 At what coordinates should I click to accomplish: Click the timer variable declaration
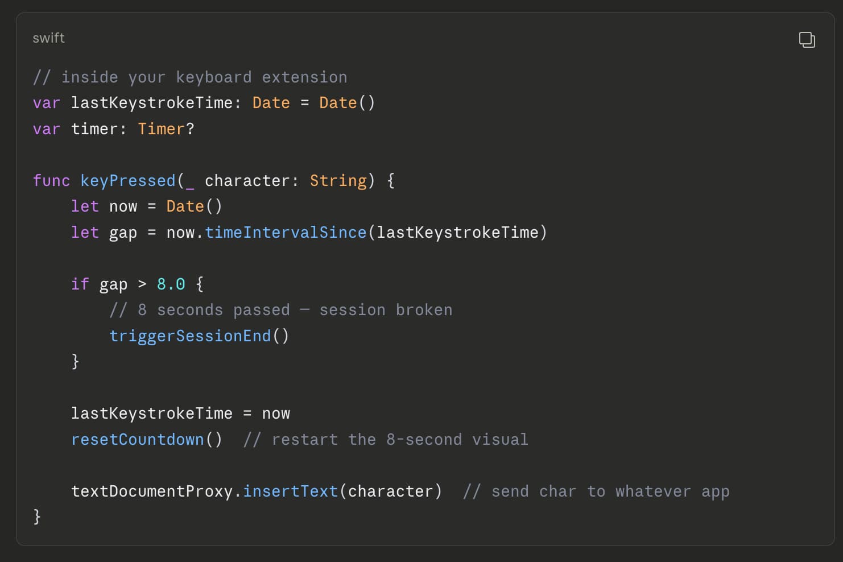(x=99, y=129)
